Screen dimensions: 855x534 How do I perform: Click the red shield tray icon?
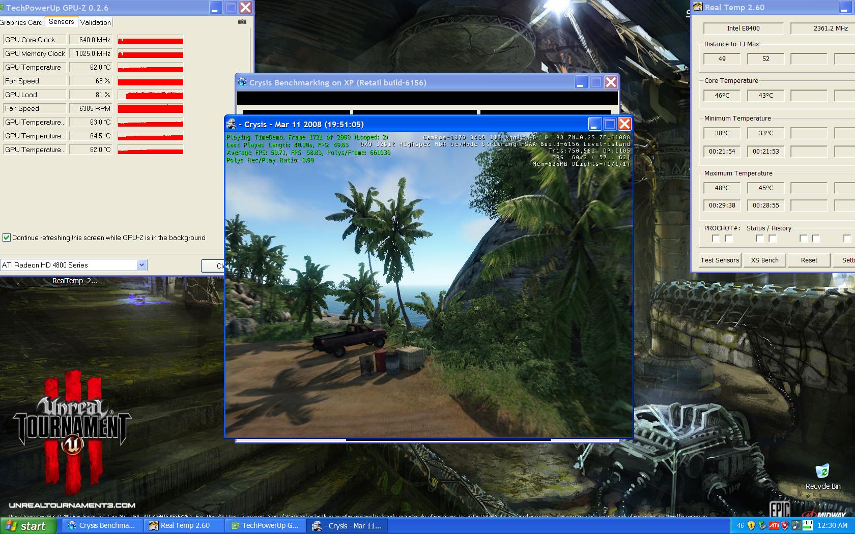[785, 525]
